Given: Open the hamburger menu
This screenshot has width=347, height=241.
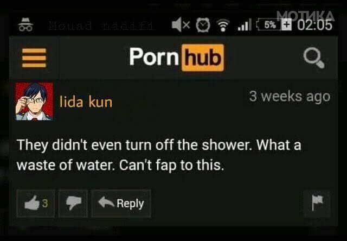Looking at the screenshot, I should (34, 58).
